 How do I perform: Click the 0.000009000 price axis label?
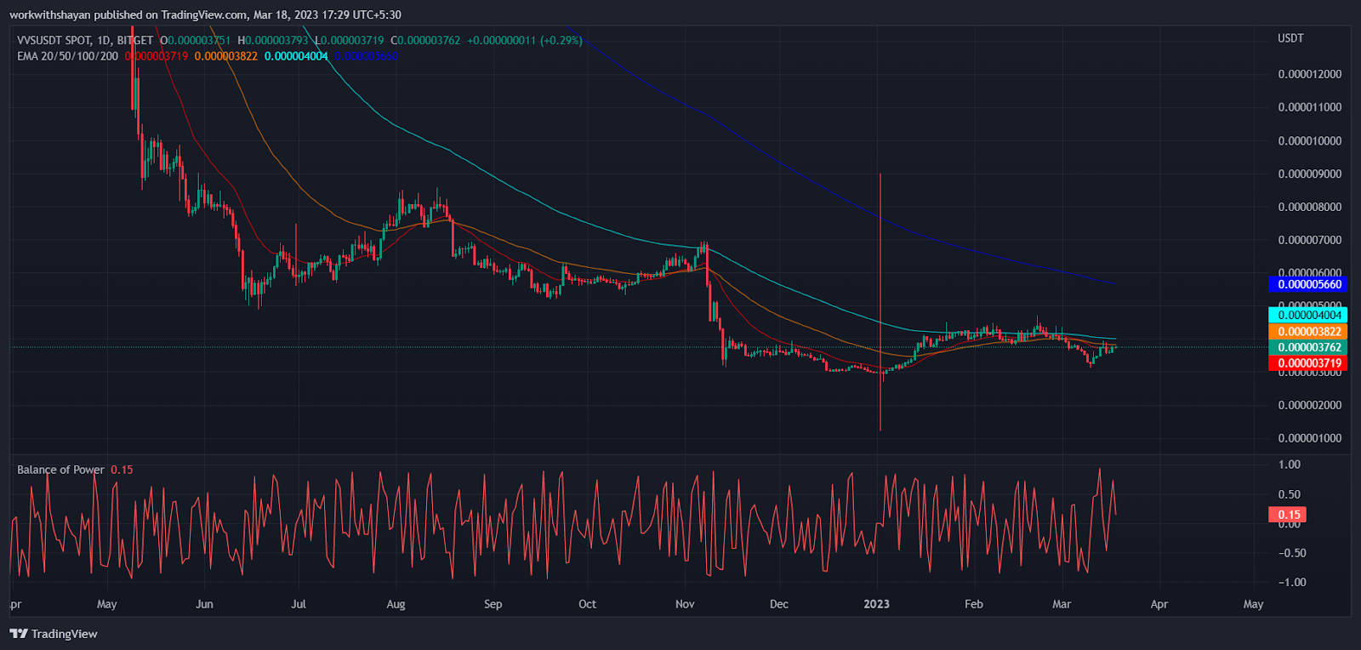[x=1310, y=174]
